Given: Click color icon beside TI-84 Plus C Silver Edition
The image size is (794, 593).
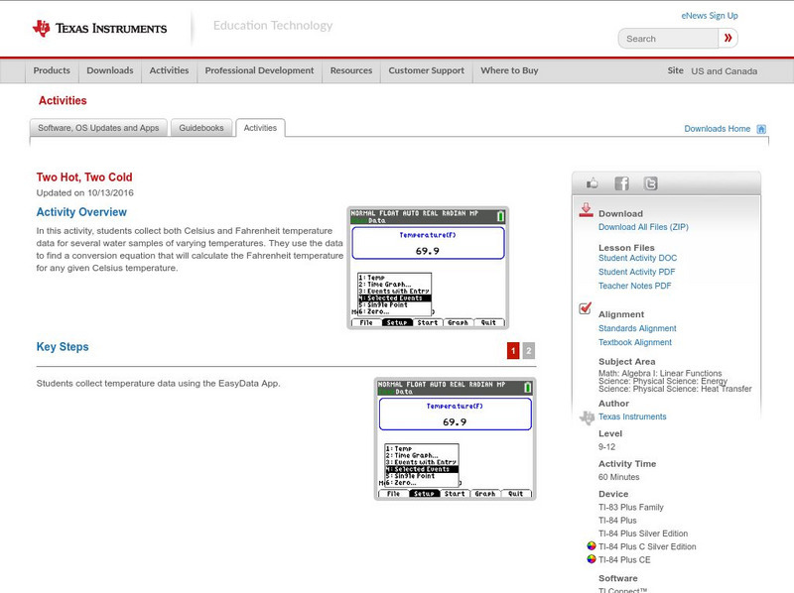Looking at the screenshot, I should click(x=591, y=546).
